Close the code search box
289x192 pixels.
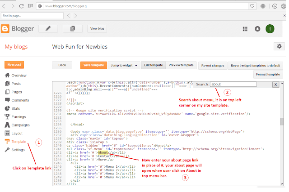click(x=275, y=85)
